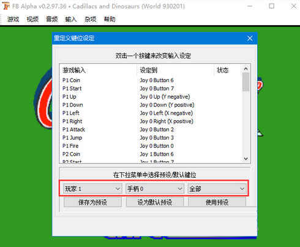Minimize the FB Alpha main window
300x247 pixels.
(249, 6)
